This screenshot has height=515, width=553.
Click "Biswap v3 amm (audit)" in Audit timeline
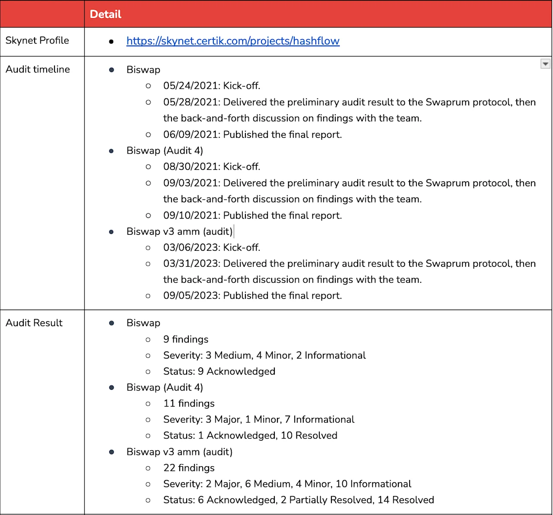(x=180, y=232)
